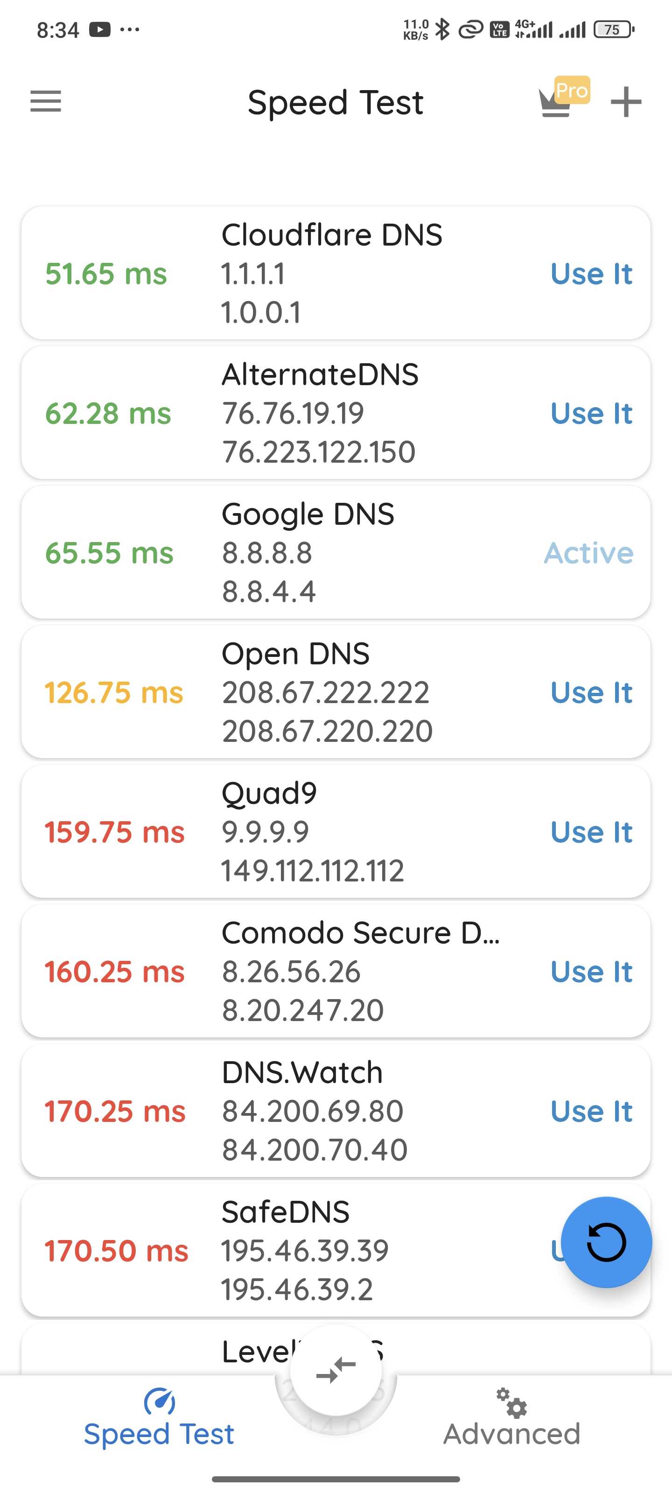Select the Speed Test tab label
The width and height of the screenshot is (672, 1494).
[x=159, y=1434]
